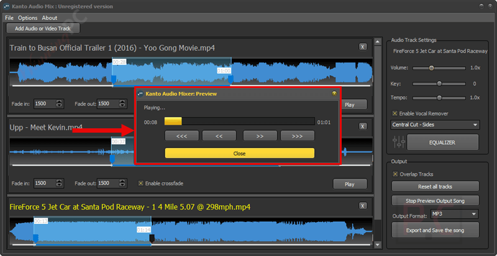Open the About menu
This screenshot has height=256, width=497.
tap(50, 18)
